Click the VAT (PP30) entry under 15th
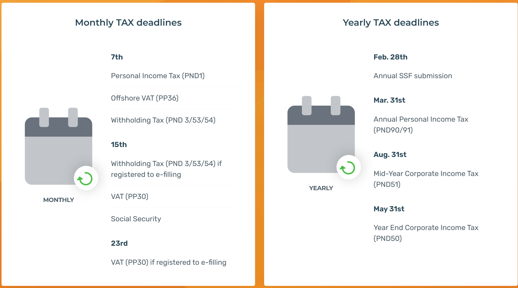The image size is (518, 288). [129, 197]
